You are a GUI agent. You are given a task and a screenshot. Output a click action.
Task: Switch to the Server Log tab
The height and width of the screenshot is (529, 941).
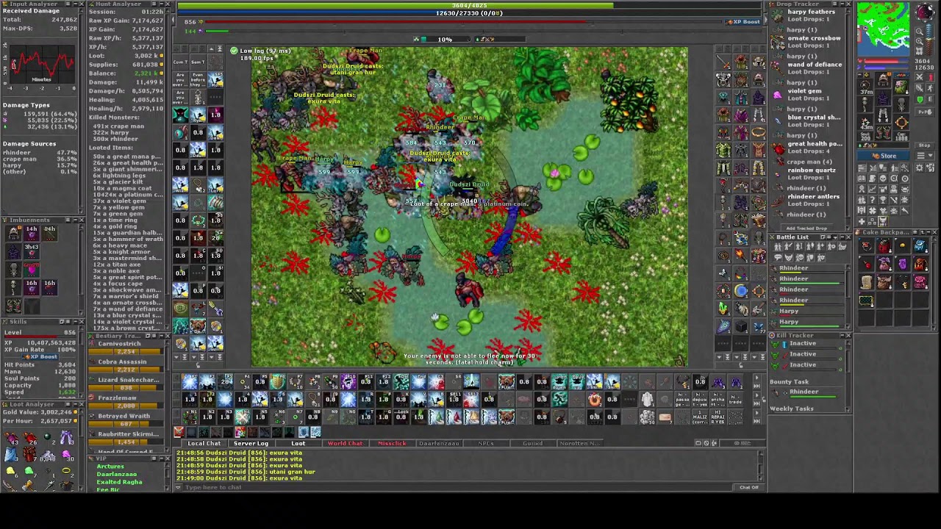251,443
